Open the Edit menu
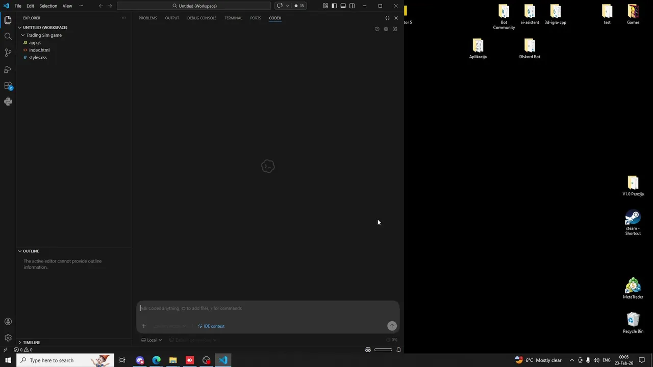 pyautogui.click(x=30, y=6)
